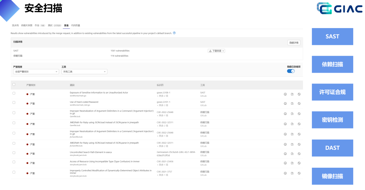Open the 作业 168 tab
The width and height of the screenshot is (365, 190).
pos(40,25)
